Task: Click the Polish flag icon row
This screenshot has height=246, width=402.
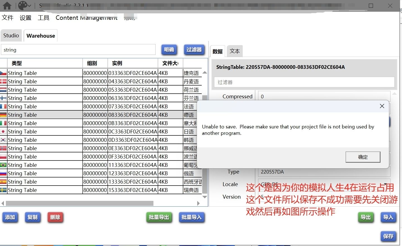Action: click(x=3, y=157)
